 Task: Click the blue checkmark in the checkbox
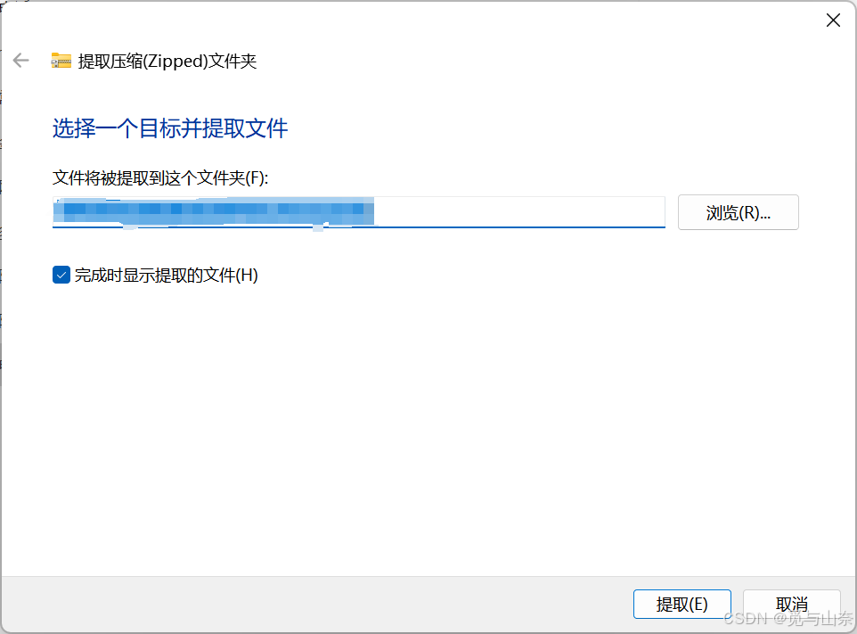(x=61, y=275)
